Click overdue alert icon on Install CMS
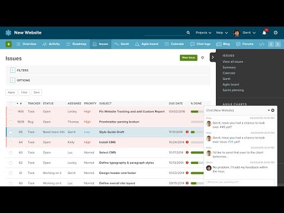This screenshot has height=213, width=284. [187, 142]
